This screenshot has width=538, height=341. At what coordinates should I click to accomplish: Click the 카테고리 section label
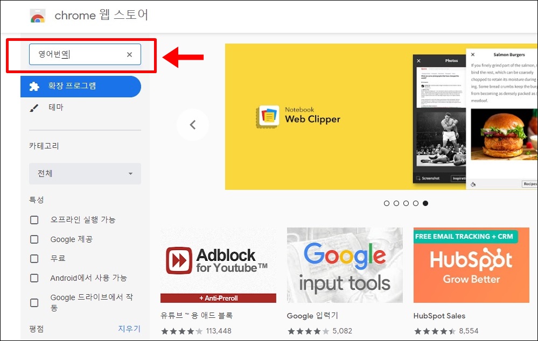pyautogui.click(x=44, y=146)
